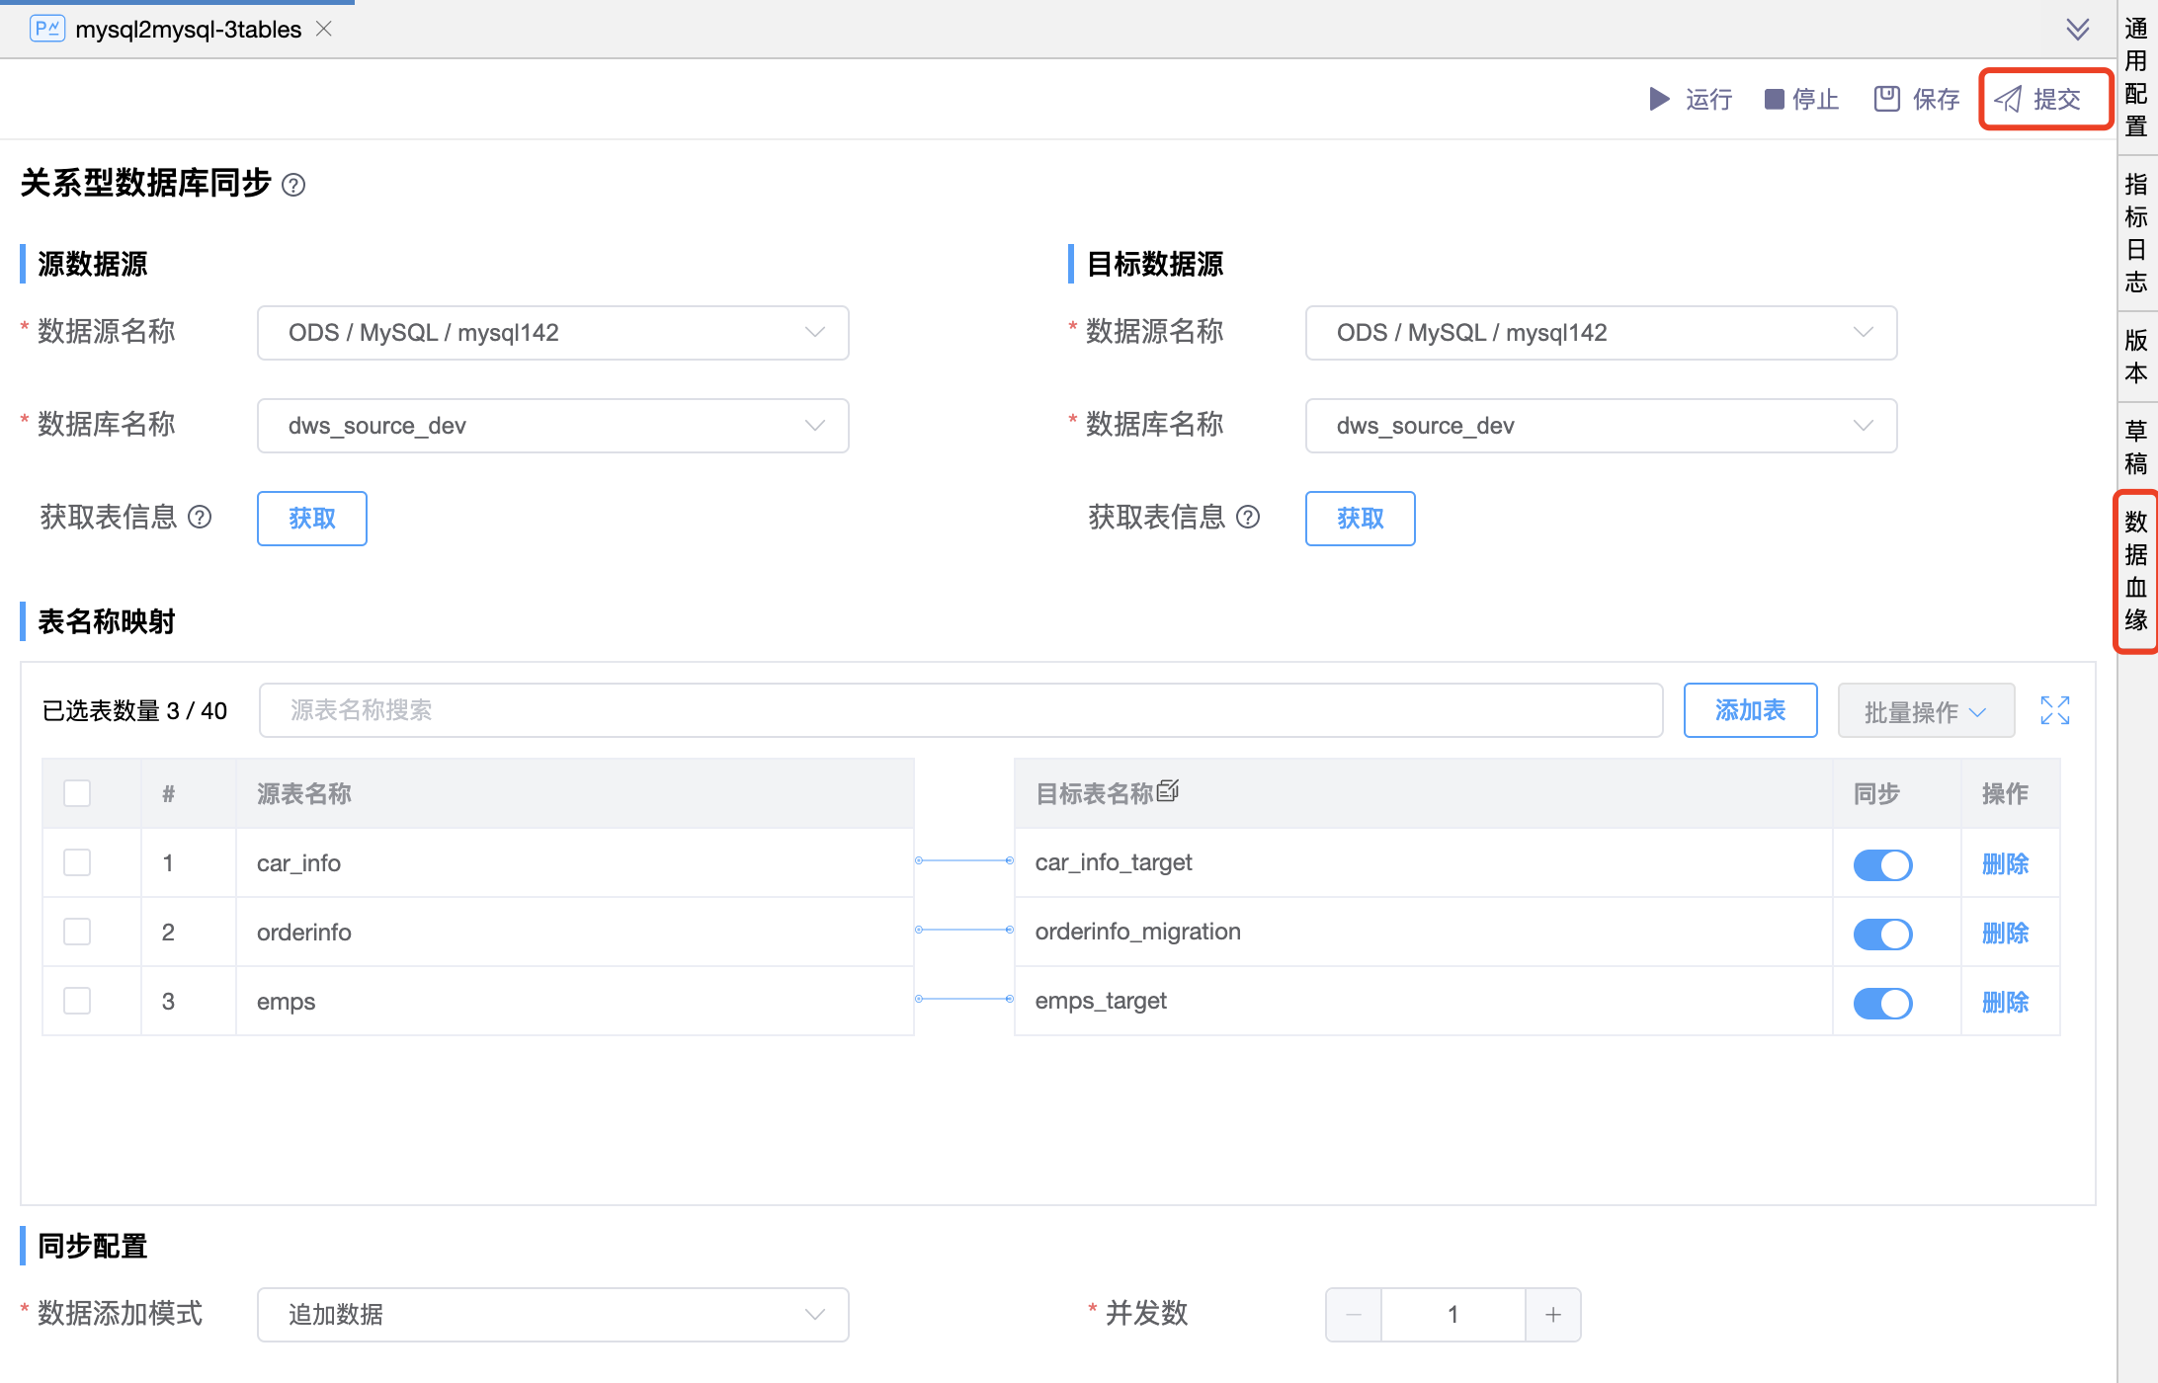Click the collapse double-chevron icon at top right
This screenshot has height=1383, width=2158.
pyautogui.click(x=2077, y=29)
